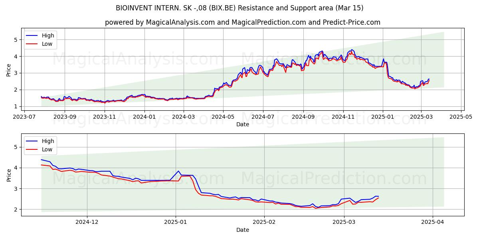The width and height of the screenshot is (479, 239).
Task: Click the '2025-02' tick in the bottom chart
Action: 265,223
